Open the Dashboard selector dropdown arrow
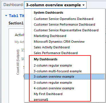 (83, 5)
